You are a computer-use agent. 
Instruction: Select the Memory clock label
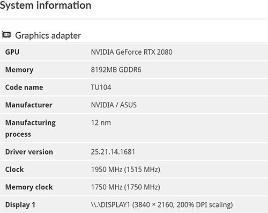click(29, 187)
